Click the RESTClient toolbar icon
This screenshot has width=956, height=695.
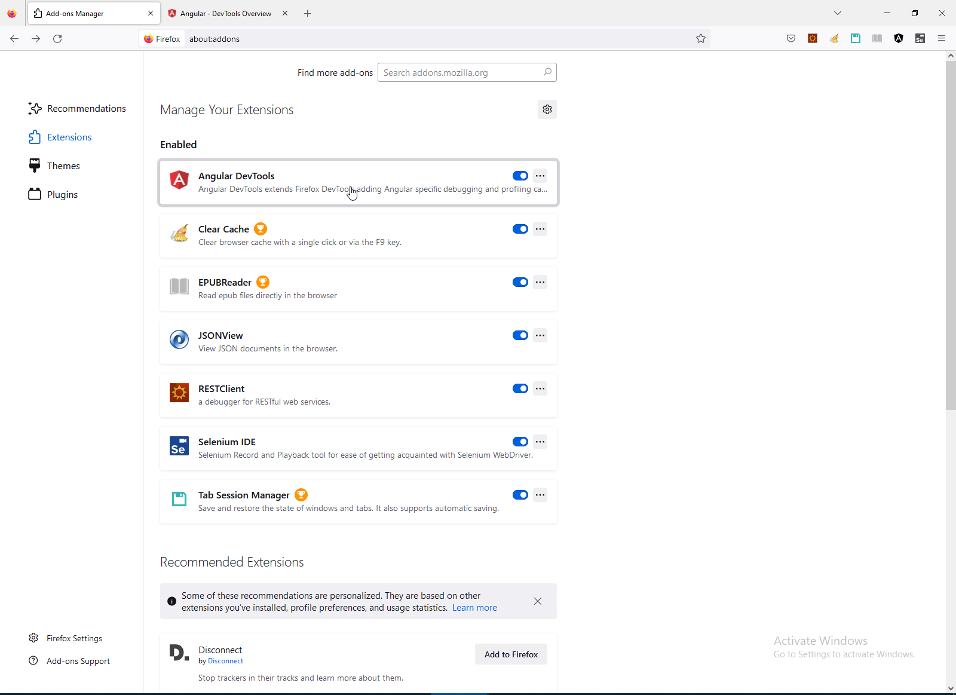[813, 39]
